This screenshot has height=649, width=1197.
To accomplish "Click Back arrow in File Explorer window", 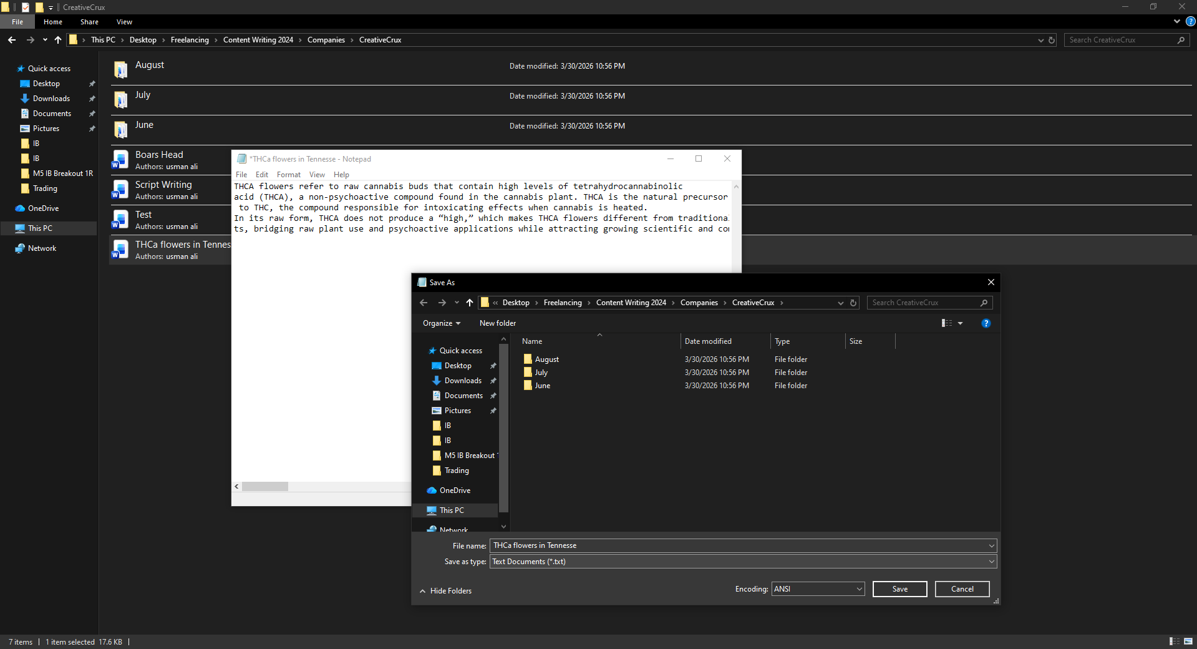I will (12, 40).
